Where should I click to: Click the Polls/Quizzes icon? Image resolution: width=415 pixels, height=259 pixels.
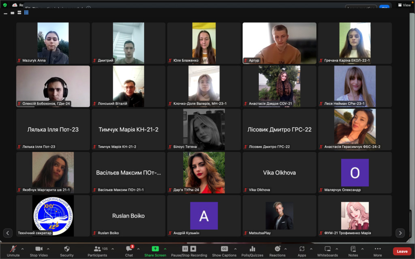coord(252,248)
